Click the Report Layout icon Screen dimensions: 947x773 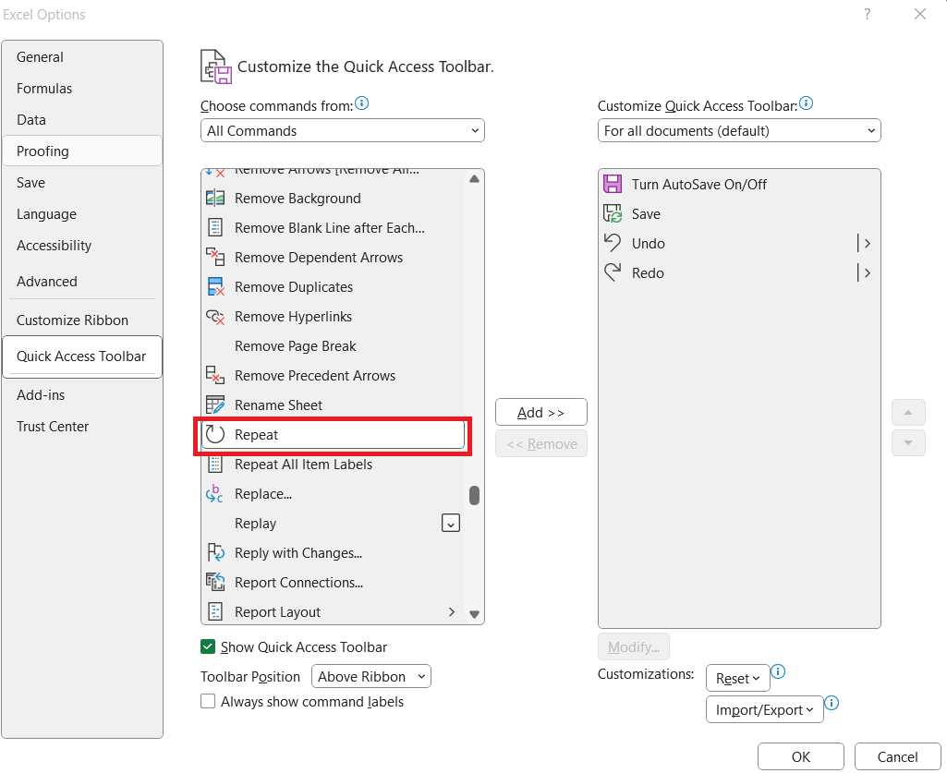pos(215,611)
